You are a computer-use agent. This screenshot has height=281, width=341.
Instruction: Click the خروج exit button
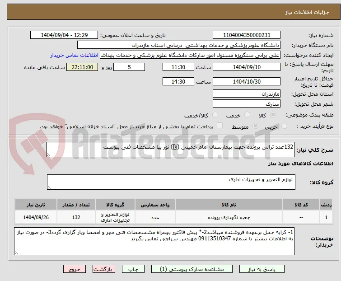coord(75,269)
